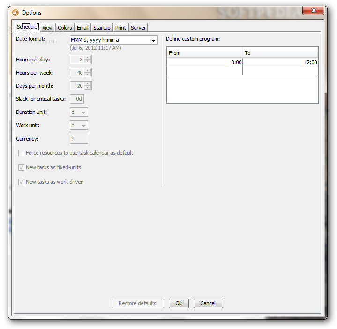Image resolution: width=337 pixels, height=329 pixels.
Task: Click empty To cell in second row
Action: coord(280,71)
